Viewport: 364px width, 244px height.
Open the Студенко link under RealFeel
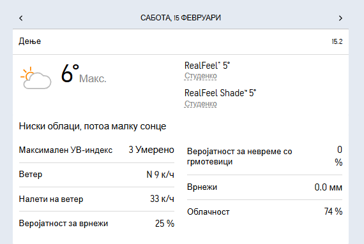201,76
